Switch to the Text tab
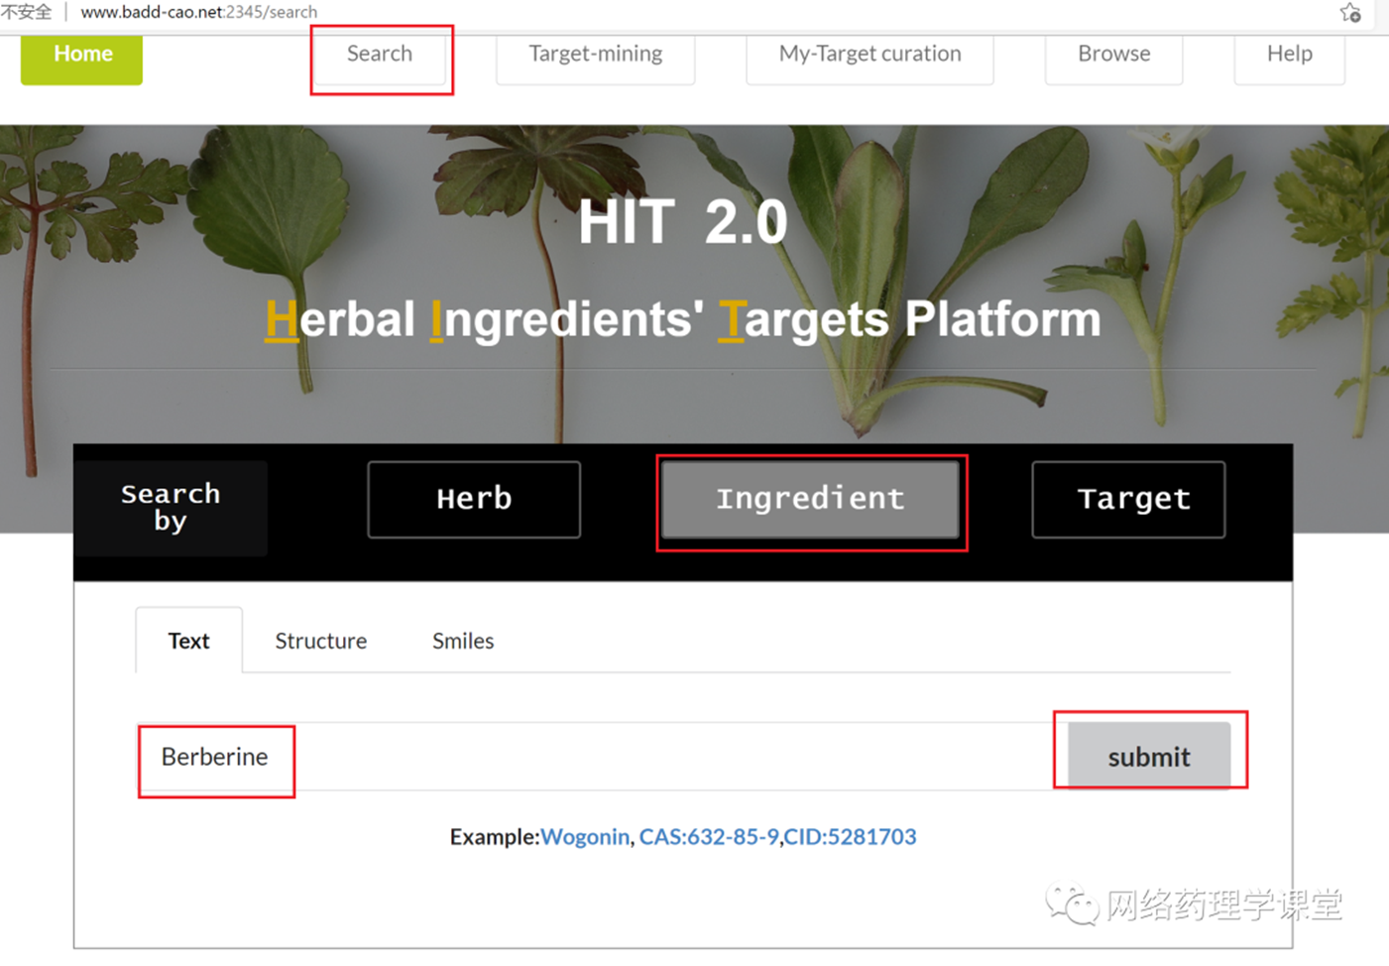This screenshot has height=966, width=1389. click(188, 641)
